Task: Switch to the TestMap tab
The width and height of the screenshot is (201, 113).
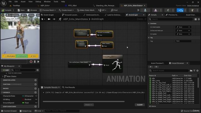Action: (x=16, y=6)
